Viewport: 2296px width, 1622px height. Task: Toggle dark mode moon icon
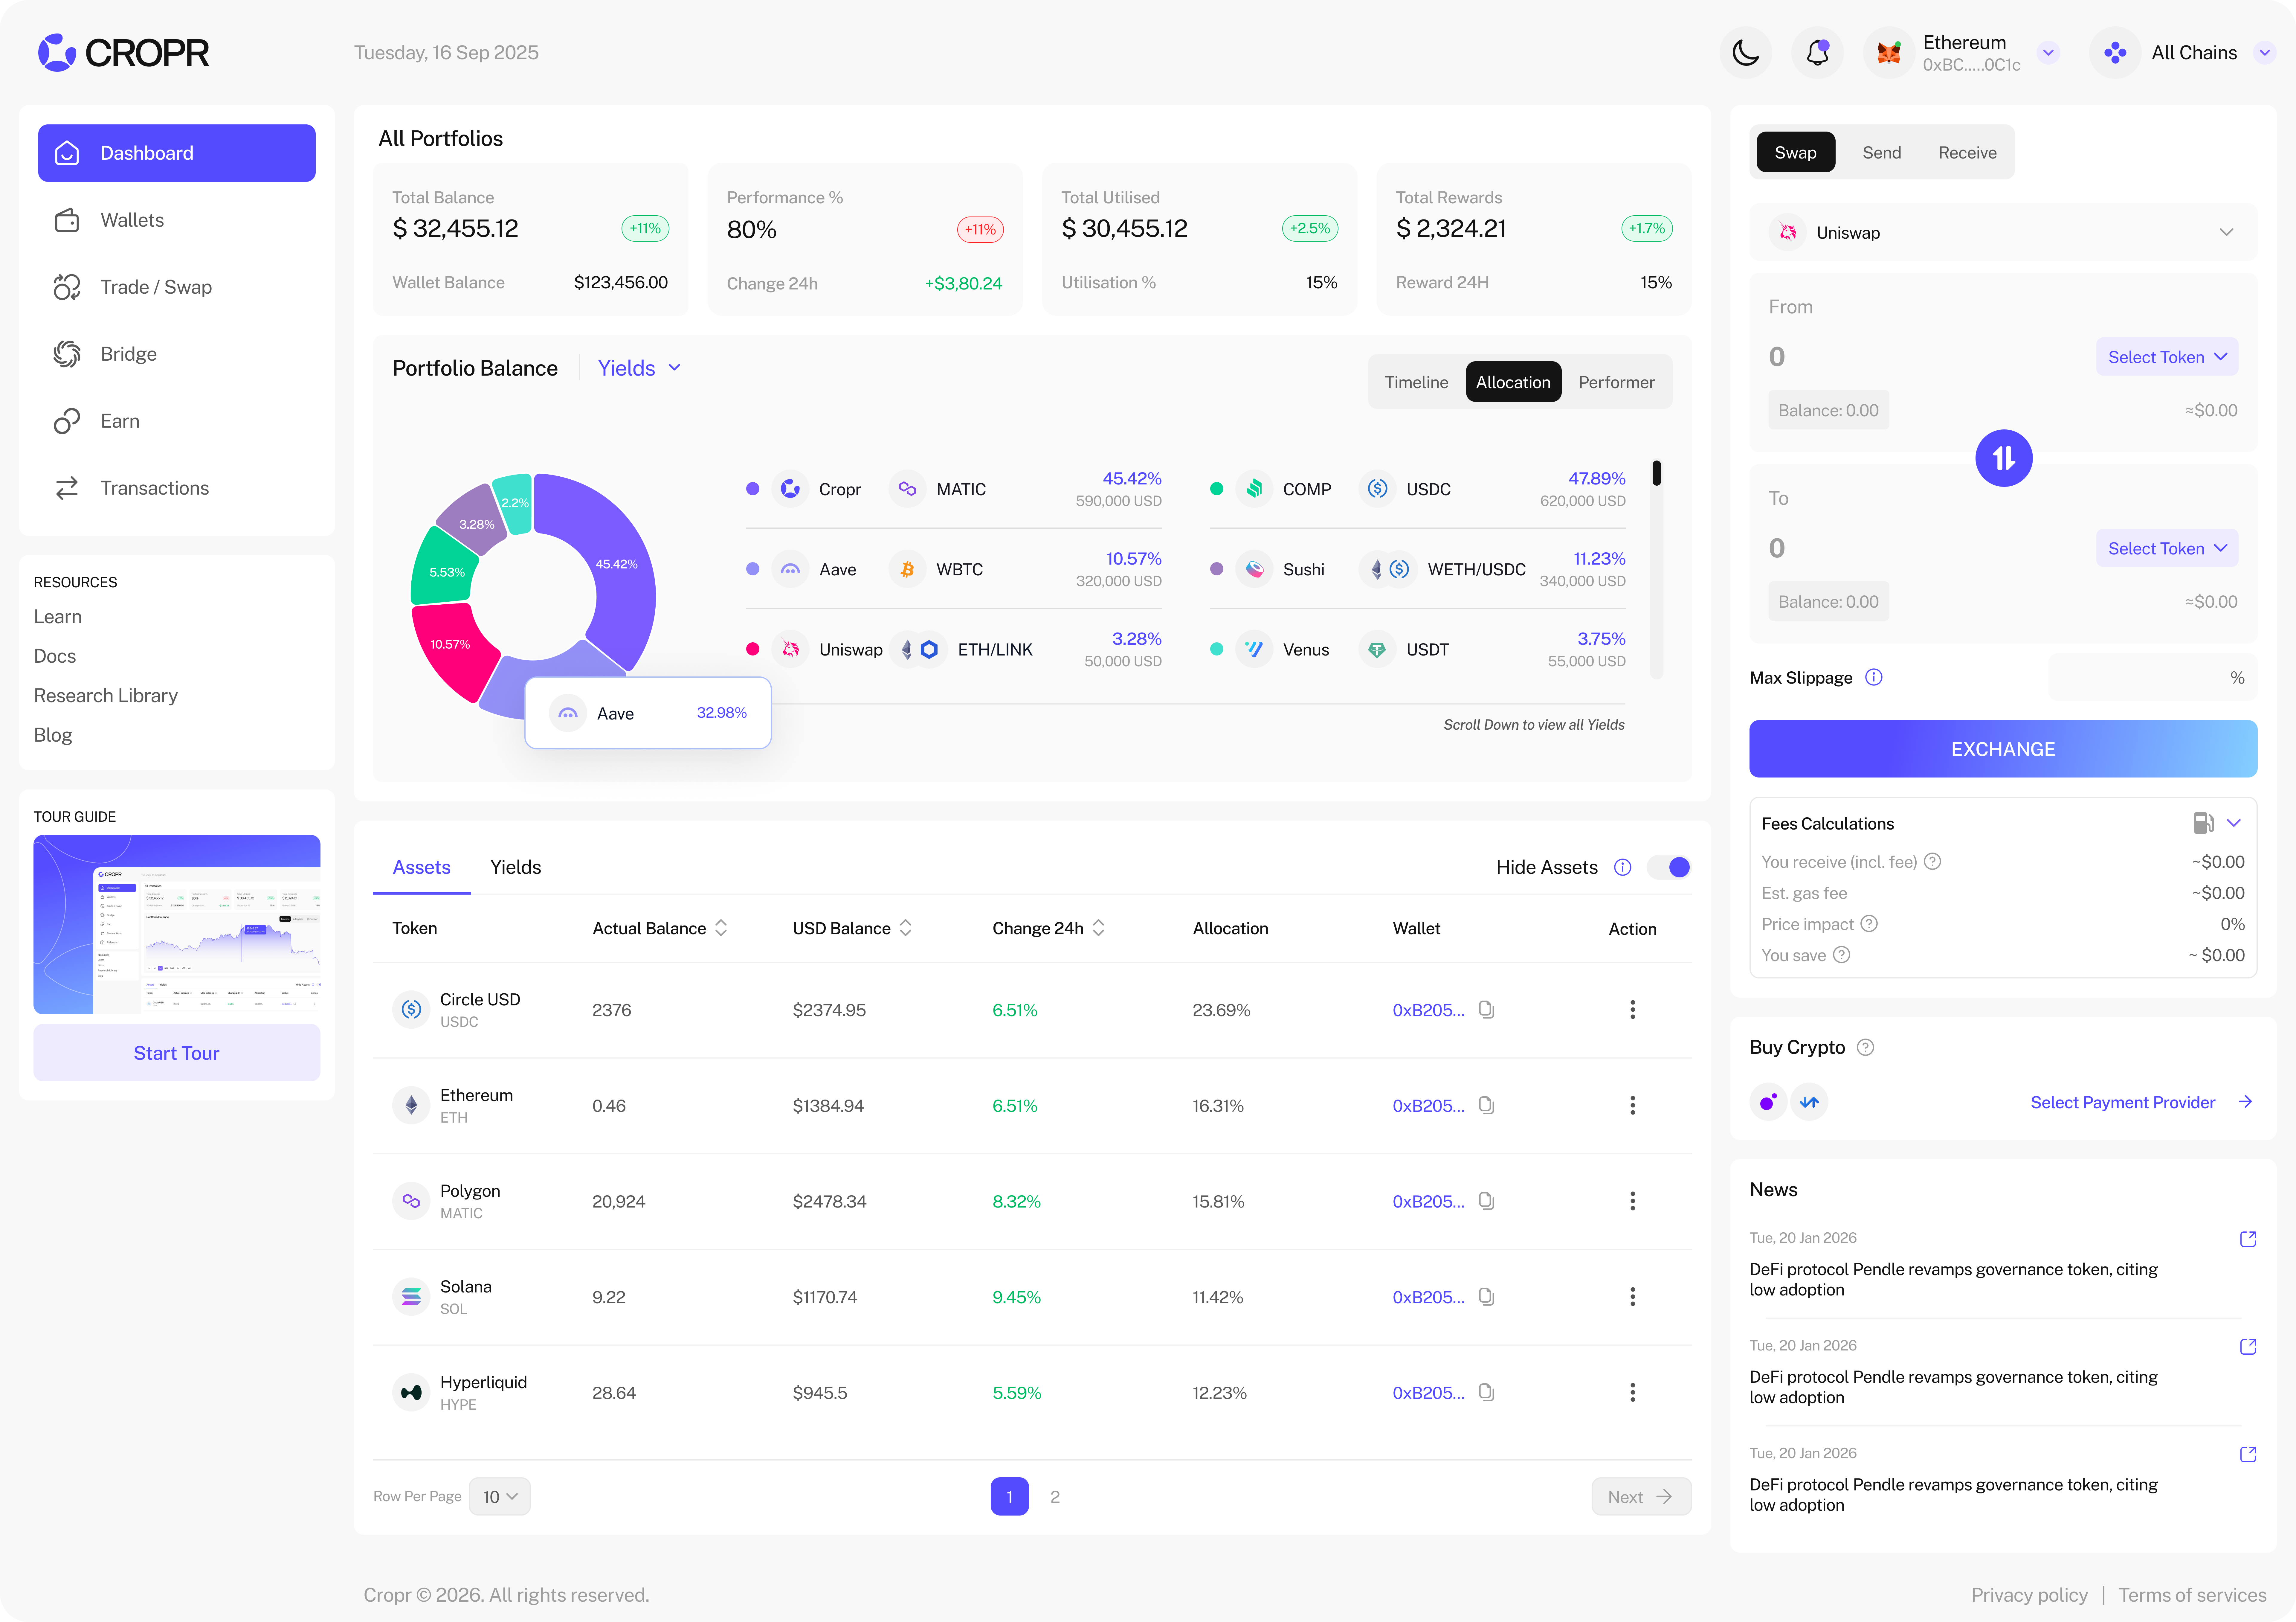1745,53
